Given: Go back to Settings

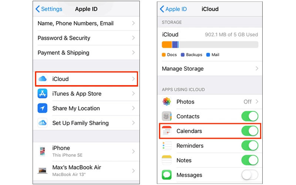Looking at the screenshot, I should [49, 9].
